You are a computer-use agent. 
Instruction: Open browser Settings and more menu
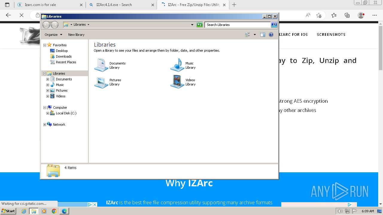(x=375, y=15)
